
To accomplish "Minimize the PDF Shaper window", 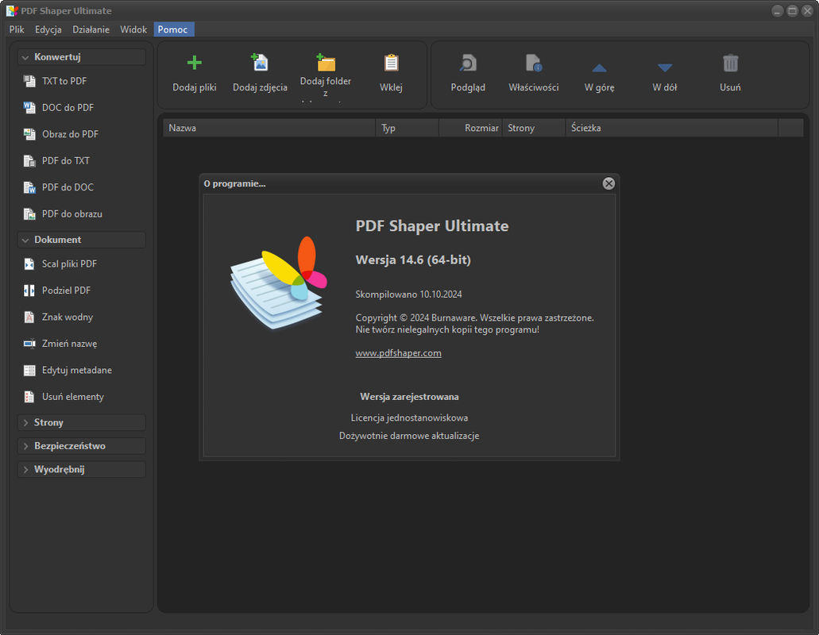I will point(778,11).
